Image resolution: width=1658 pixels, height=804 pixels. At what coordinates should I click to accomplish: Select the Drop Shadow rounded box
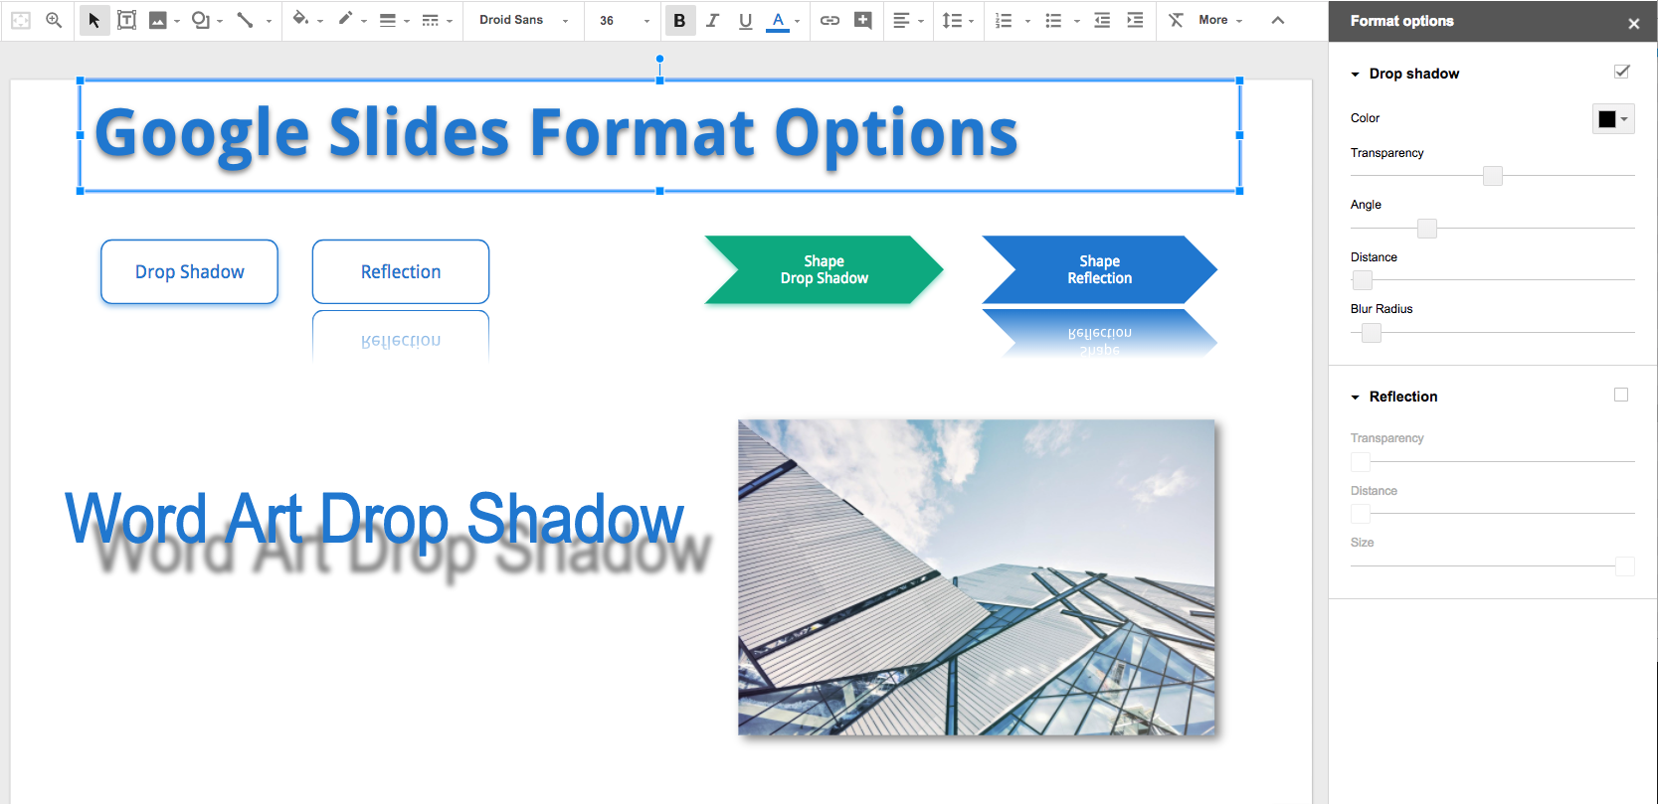[189, 271]
